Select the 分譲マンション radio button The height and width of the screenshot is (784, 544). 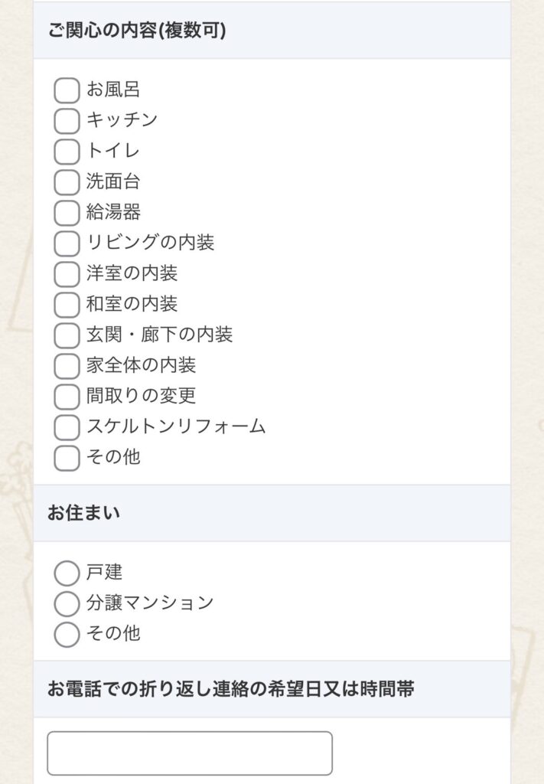point(64,603)
